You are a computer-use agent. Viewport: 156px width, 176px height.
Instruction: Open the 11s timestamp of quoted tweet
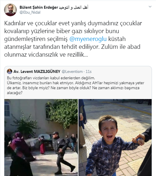coord(89,71)
